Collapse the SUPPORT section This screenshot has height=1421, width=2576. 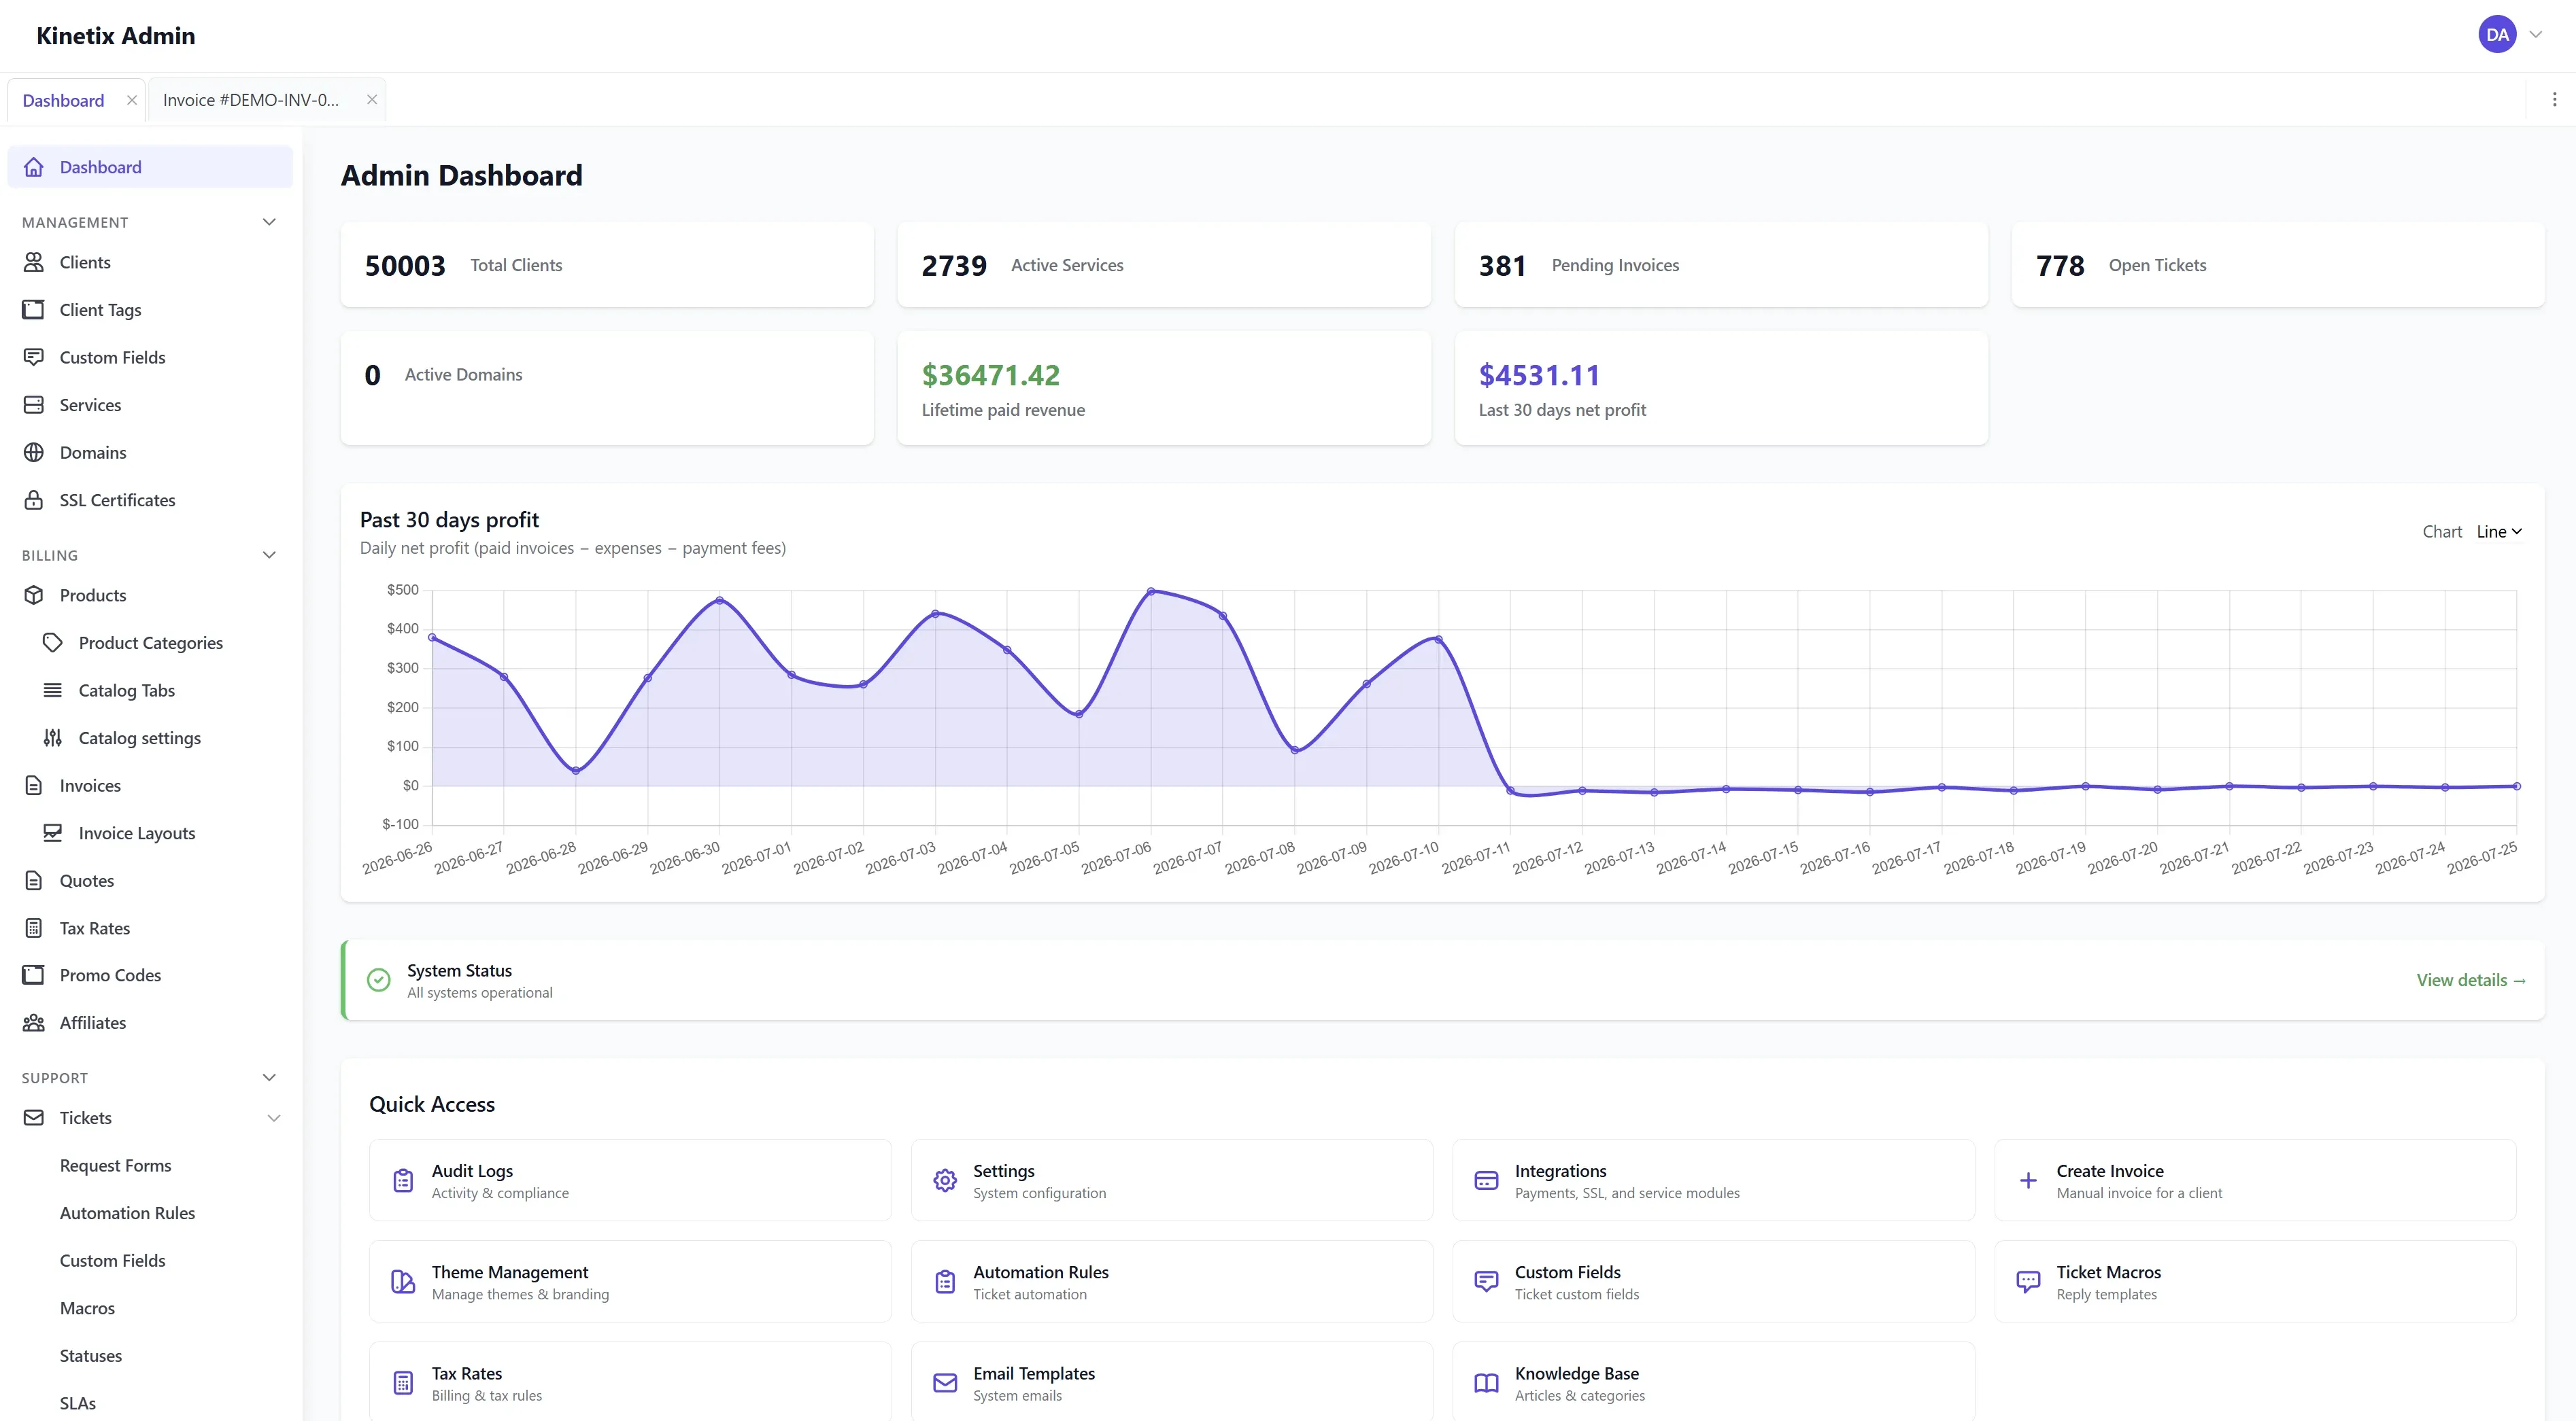click(269, 1077)
